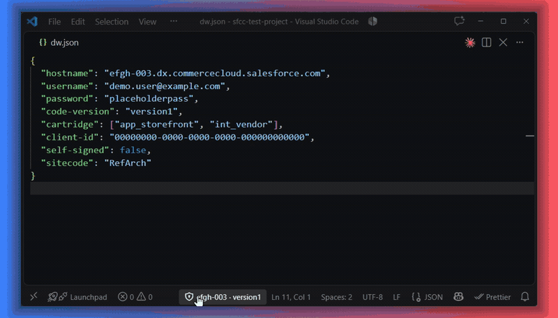
Task: Click the password value placeholderpass
Action: [149, 98]
